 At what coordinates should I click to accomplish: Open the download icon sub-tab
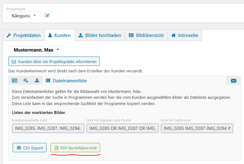(37, 81)
